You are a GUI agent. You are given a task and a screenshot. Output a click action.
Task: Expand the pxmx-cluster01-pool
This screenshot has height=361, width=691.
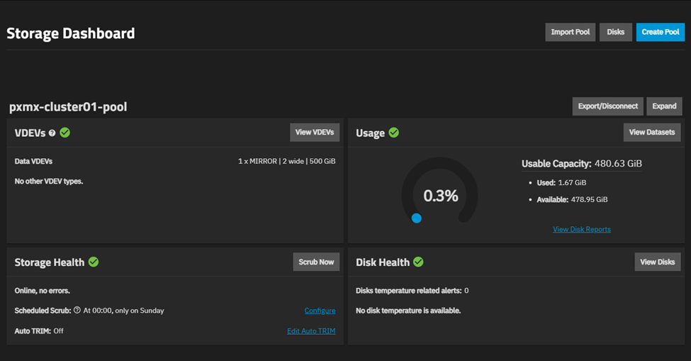664,106
